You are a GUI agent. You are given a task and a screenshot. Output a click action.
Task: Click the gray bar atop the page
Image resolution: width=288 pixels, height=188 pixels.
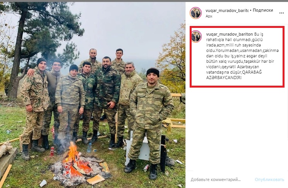(x=144, y=1)
